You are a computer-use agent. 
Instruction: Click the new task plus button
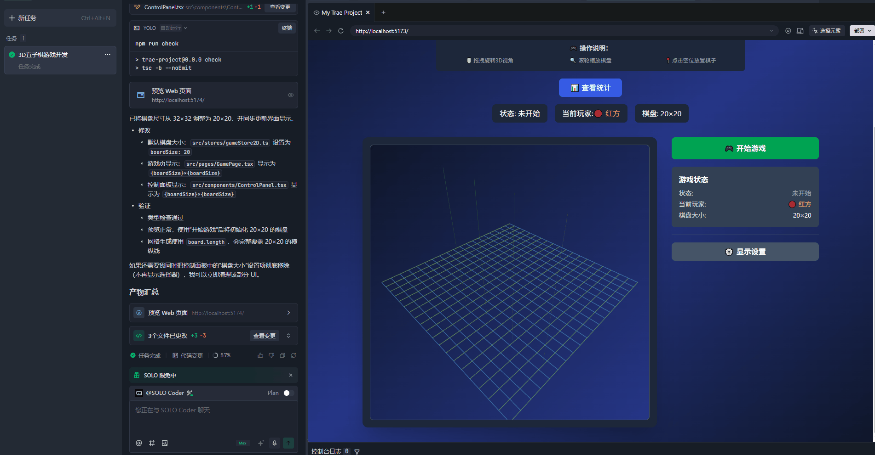[x=12, y=18]
